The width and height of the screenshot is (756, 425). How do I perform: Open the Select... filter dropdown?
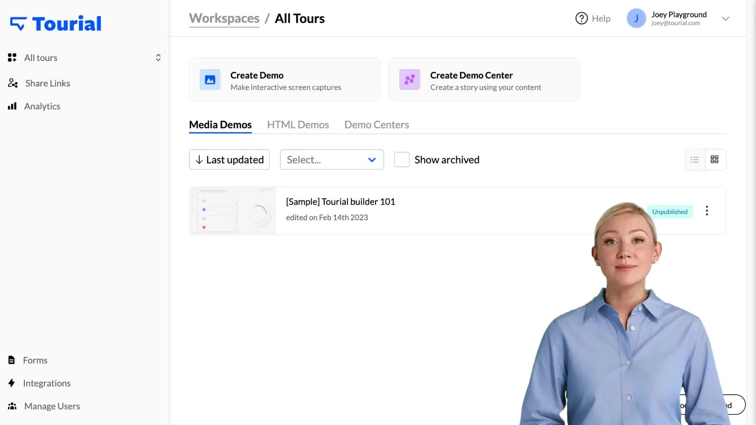click(x=332, y=159)
